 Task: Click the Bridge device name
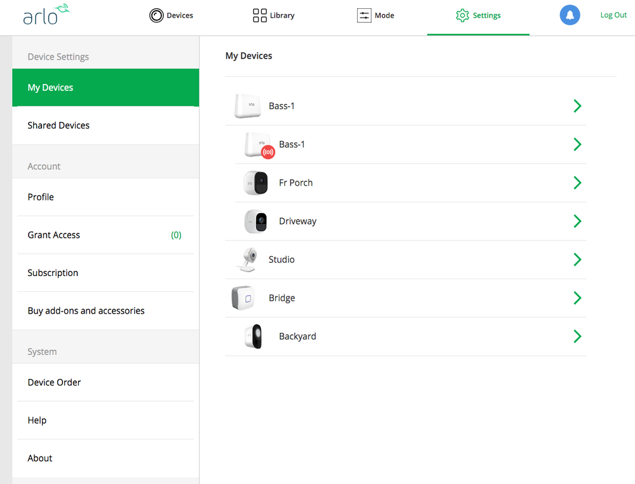click(282, 298)
